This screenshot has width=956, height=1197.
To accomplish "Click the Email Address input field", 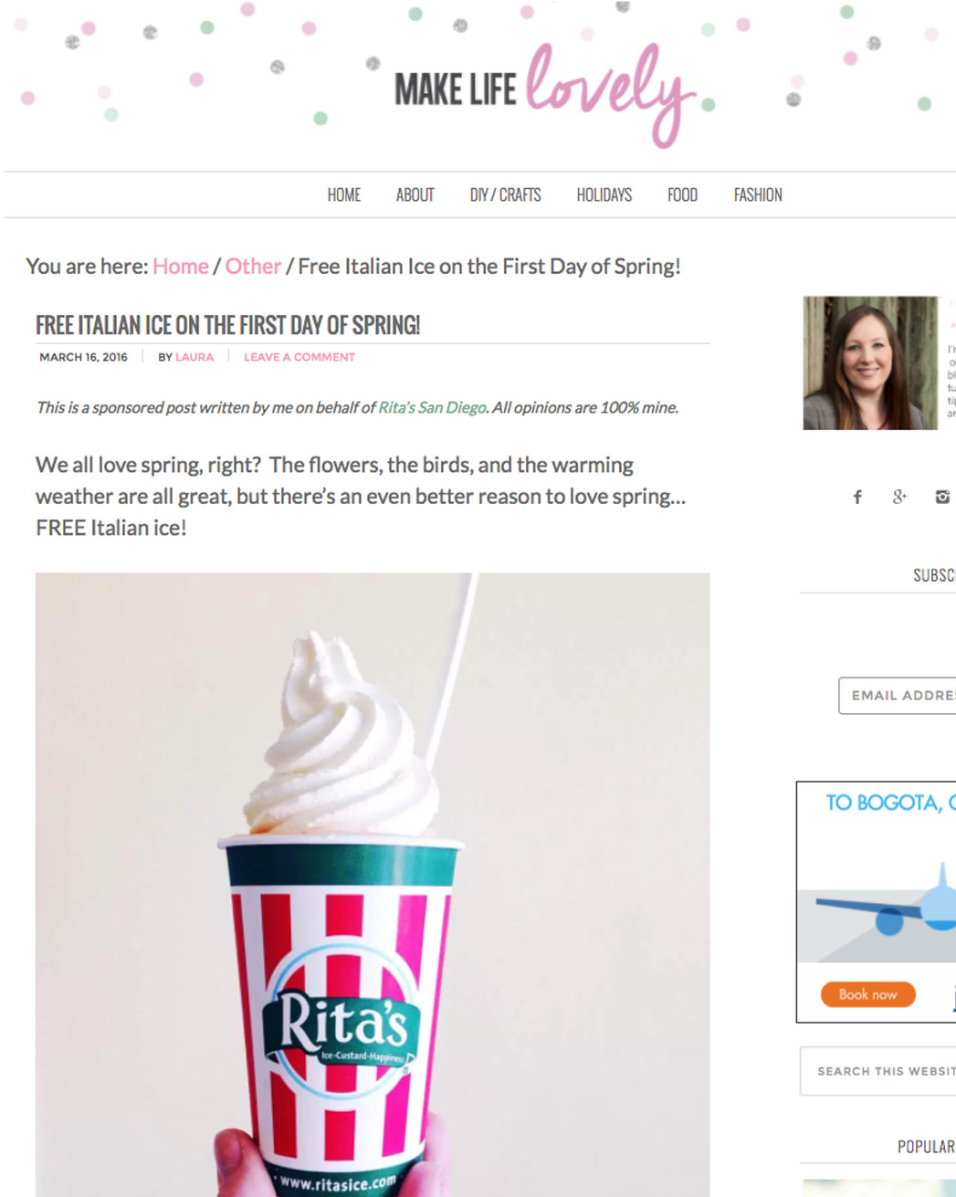I will (x=898, y=696).
